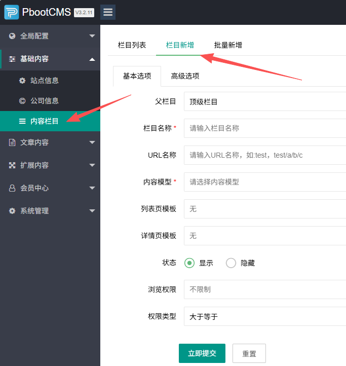
Task: Click the PbootCMS title text
Action: pos(47,12)
